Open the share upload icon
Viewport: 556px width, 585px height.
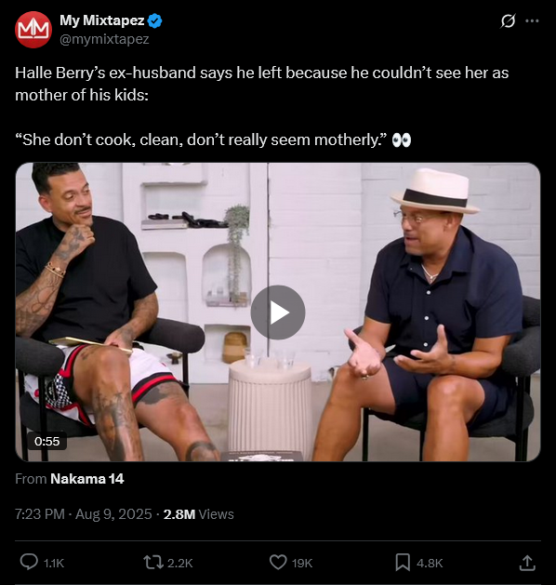(527, 563)
